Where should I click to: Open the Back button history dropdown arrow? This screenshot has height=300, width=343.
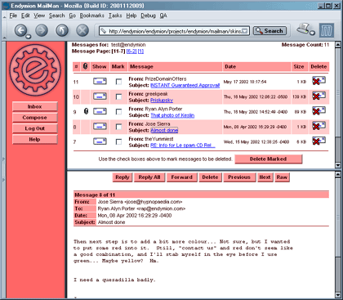[28, 37]
